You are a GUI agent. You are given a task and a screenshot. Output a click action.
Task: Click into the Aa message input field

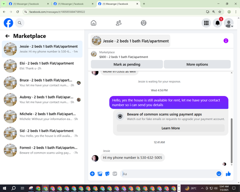coord(168,174)
